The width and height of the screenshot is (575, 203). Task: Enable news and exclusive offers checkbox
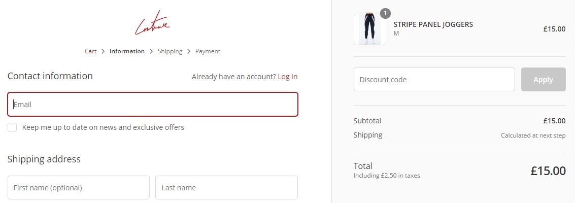coord(12,127)
